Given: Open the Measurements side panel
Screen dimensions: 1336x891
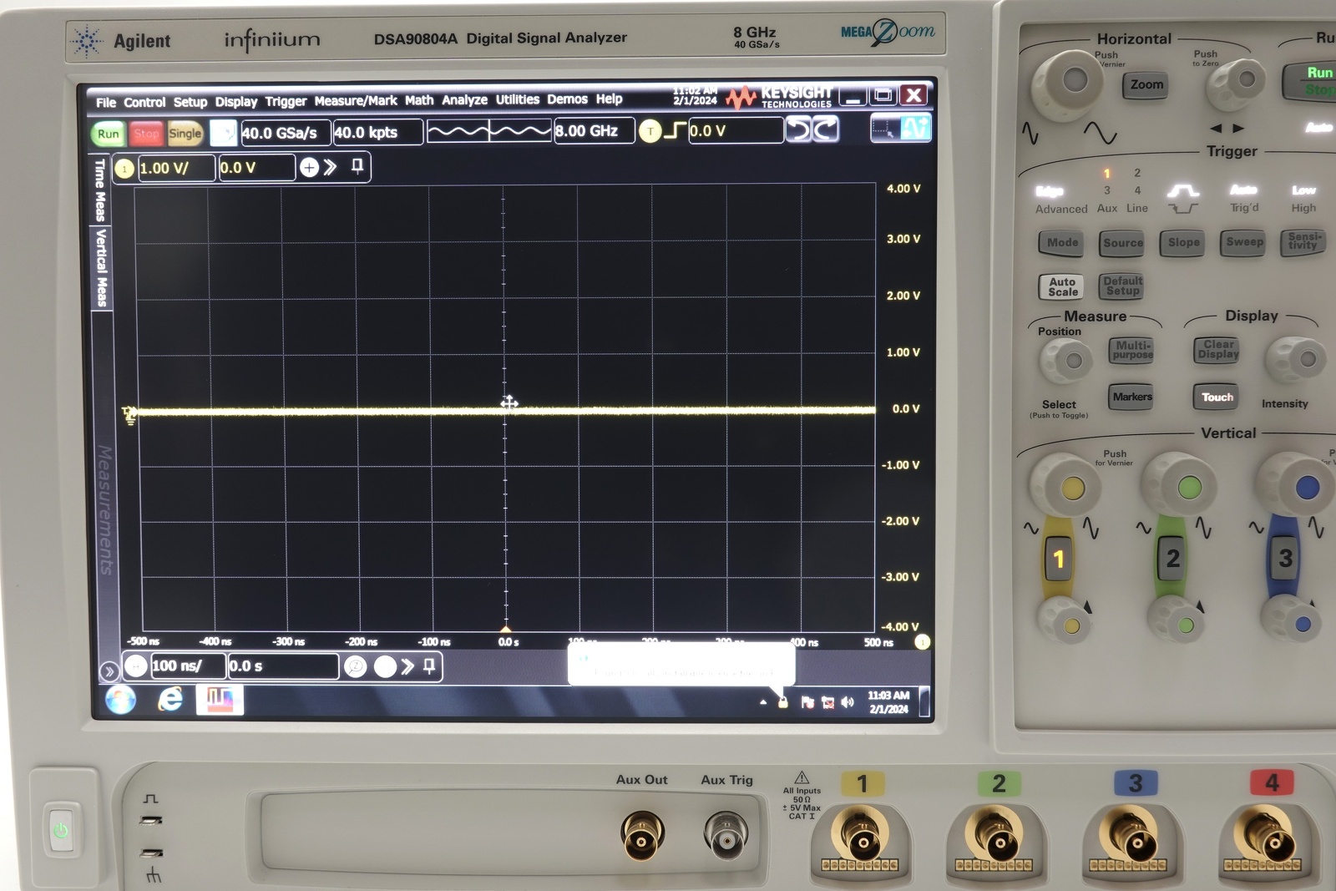Looking at the screenshot, I should coord(105,509).
